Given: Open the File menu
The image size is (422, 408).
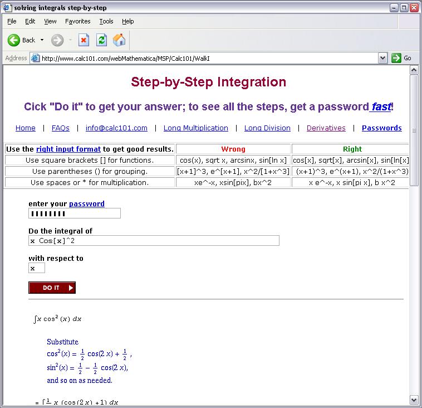Looking at the screenshot, I should (12, 21).
